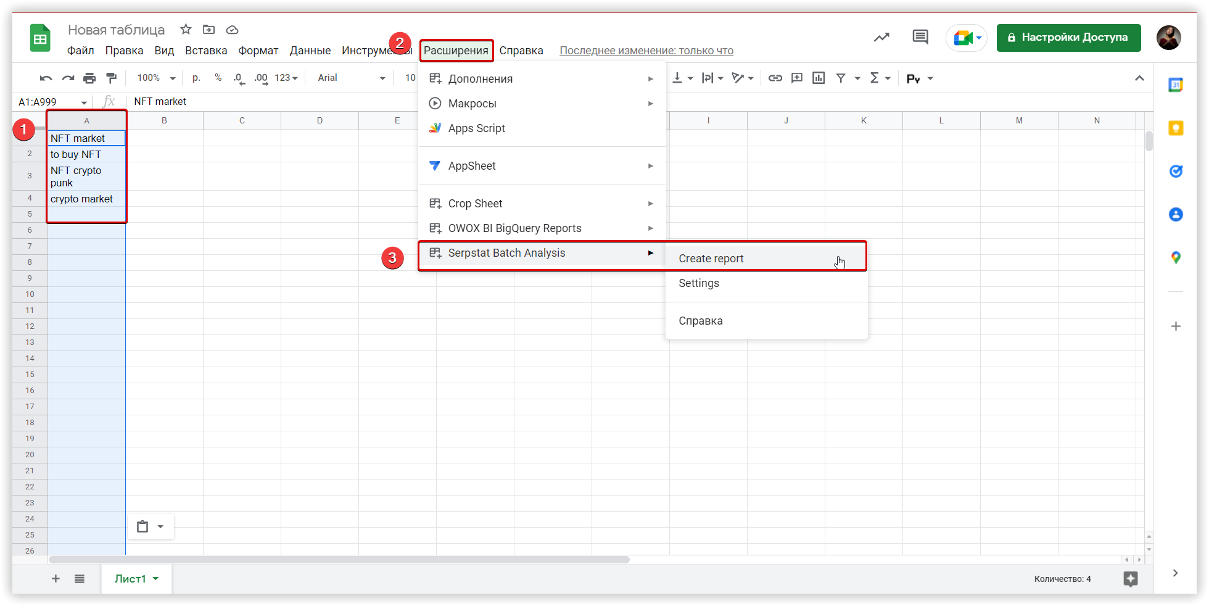The width and height of the screenshot is (1209, 606).
Task: Select OWOX BI BigQuery Reports entry
Action: [542, 228]
